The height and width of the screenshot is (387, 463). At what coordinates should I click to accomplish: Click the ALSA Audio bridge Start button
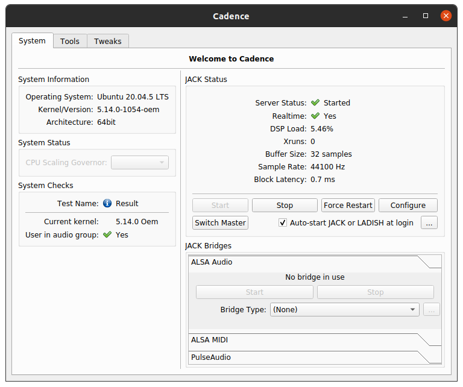(254, 292)
